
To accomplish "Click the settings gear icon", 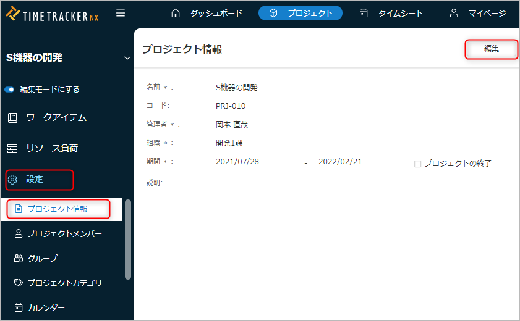I will tap(12, 180).
